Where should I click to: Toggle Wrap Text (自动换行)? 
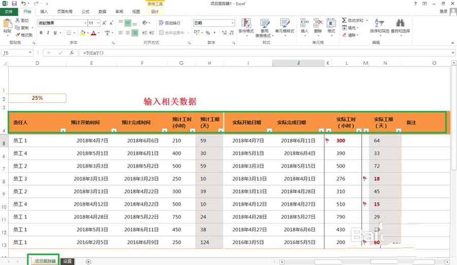coord(169,23)
